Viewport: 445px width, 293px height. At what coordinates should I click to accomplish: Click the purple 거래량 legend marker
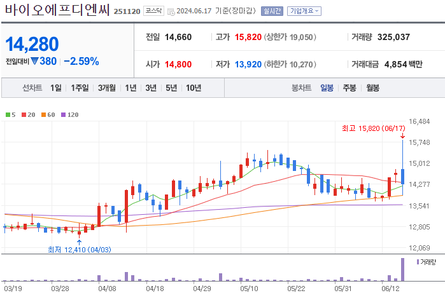click(x=418, y=262)
